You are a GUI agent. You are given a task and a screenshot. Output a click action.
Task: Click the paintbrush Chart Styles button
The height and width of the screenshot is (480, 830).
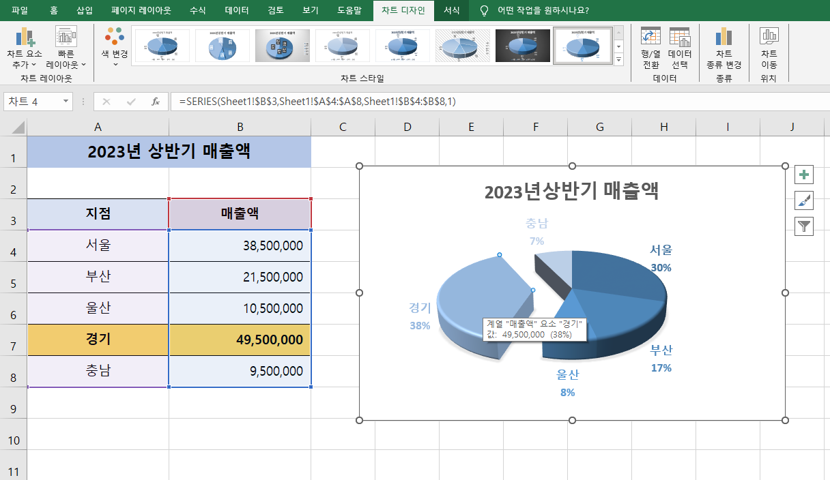[x=805, y=200]
